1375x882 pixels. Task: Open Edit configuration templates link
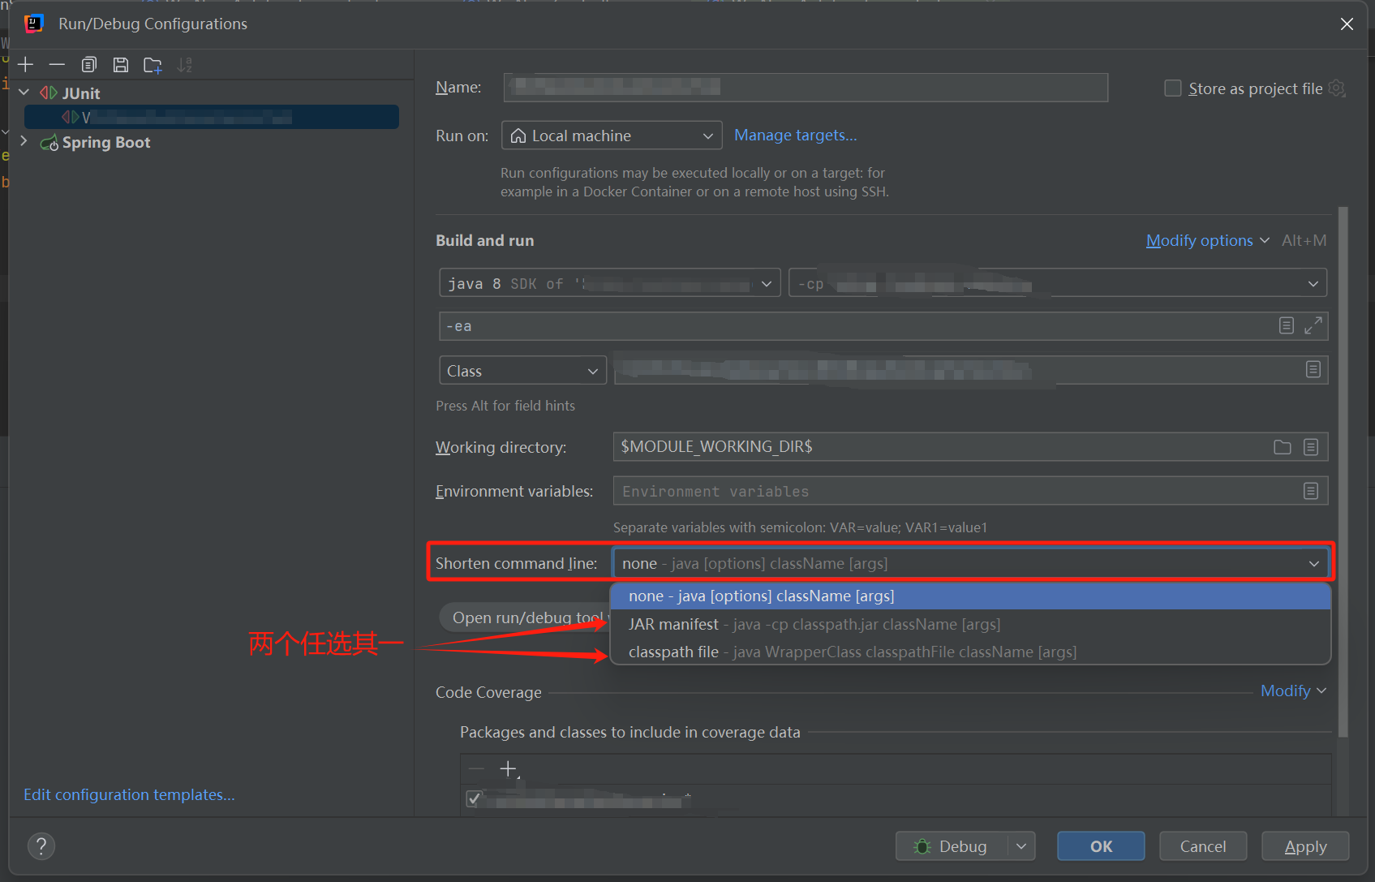point(129,794)
